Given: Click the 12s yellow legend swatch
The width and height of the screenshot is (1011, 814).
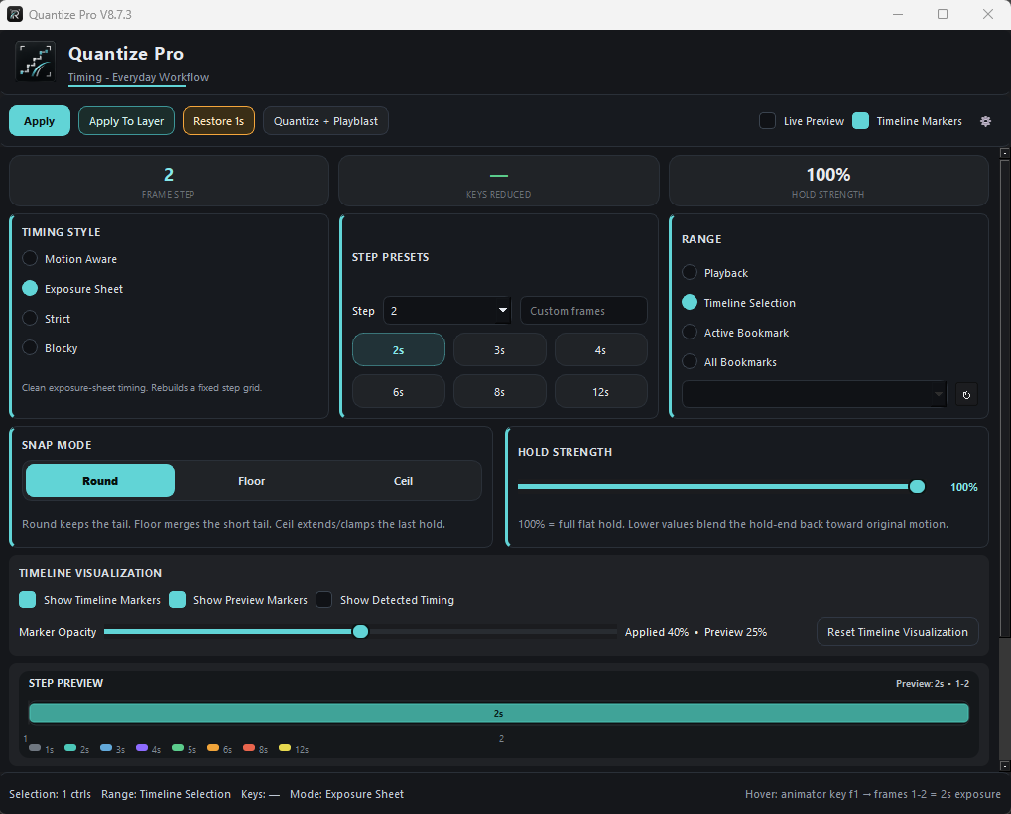Looking at the screenshot, I should point(285,747).
